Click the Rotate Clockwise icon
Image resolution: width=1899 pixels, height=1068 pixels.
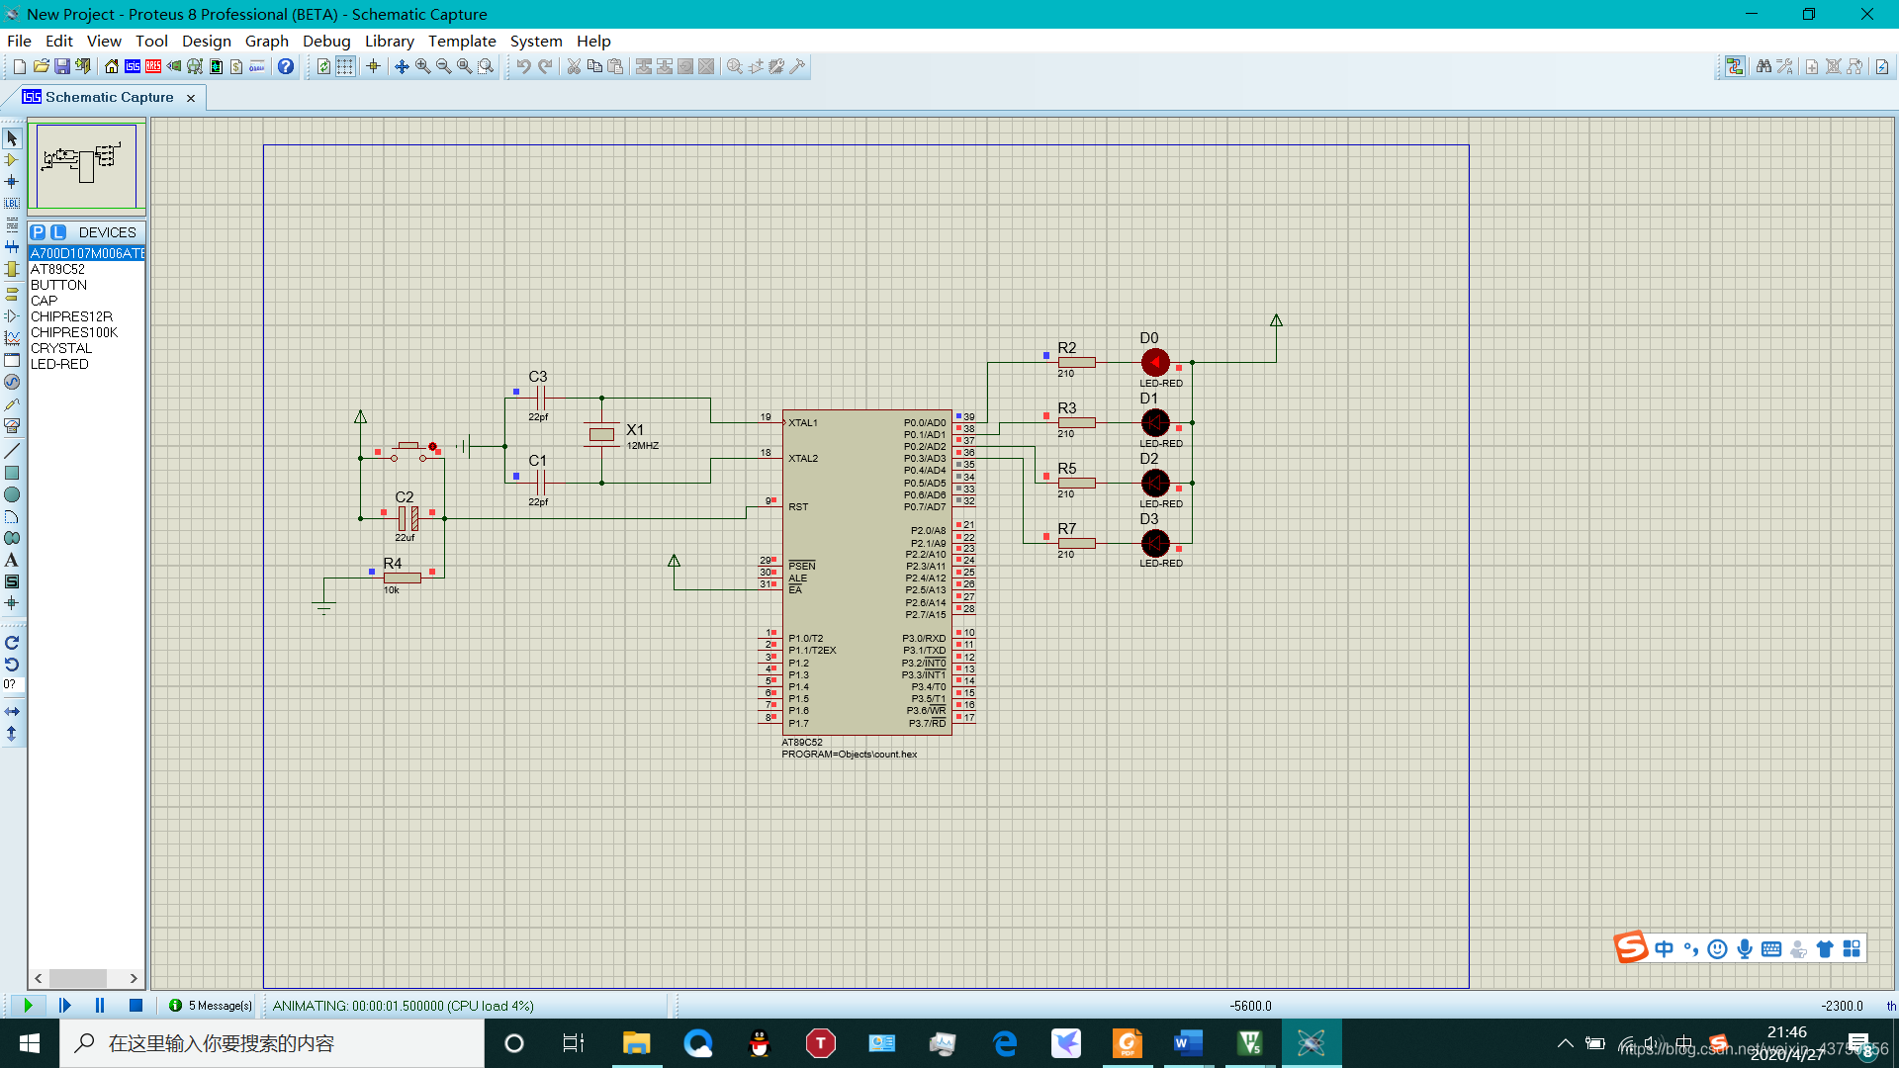click(x=12, y=641)
